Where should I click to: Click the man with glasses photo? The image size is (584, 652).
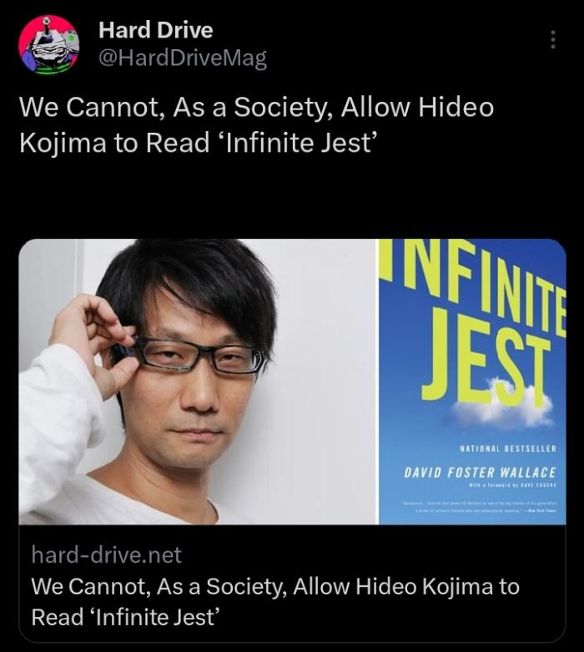[x=197, y=382]
